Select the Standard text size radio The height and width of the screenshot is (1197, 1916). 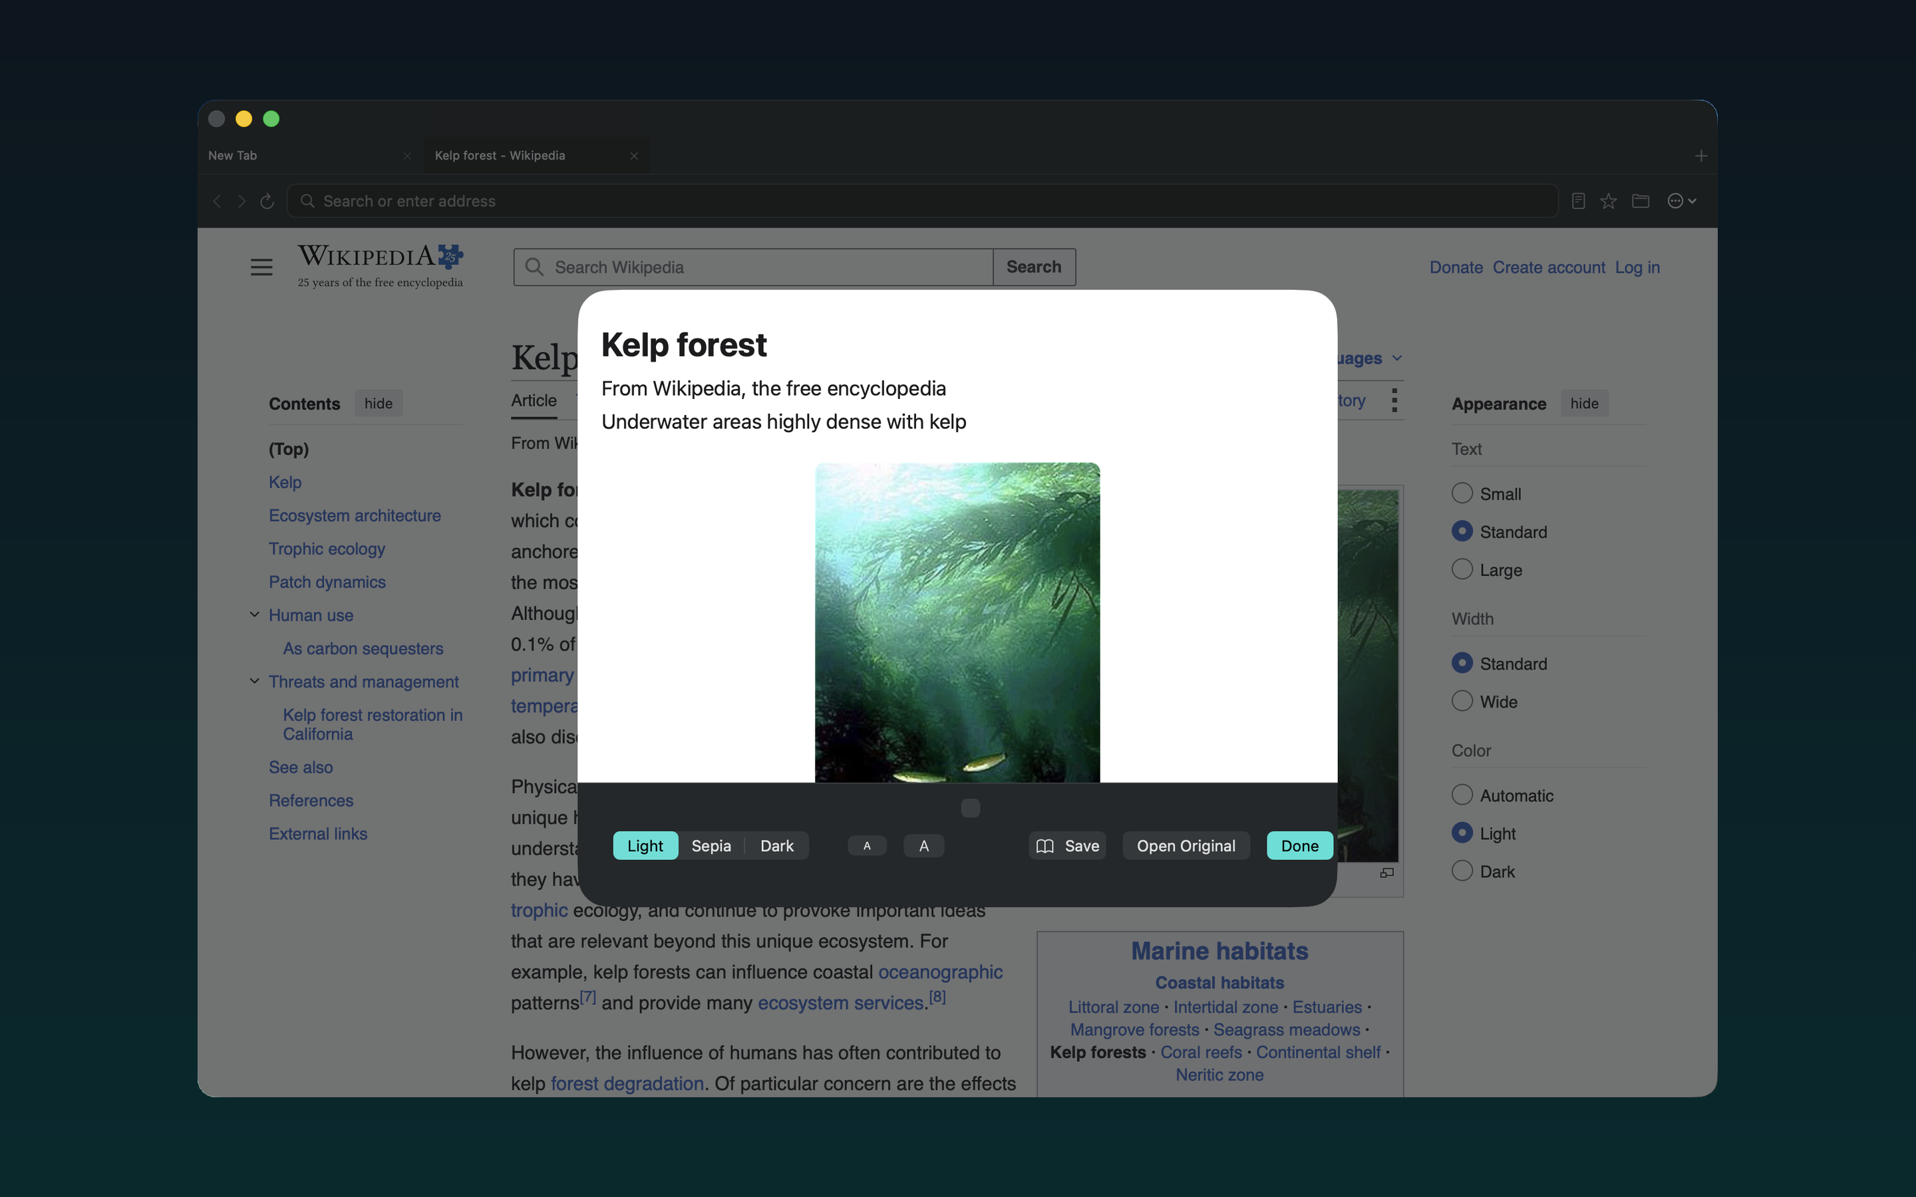click(x=1462, y=531)
